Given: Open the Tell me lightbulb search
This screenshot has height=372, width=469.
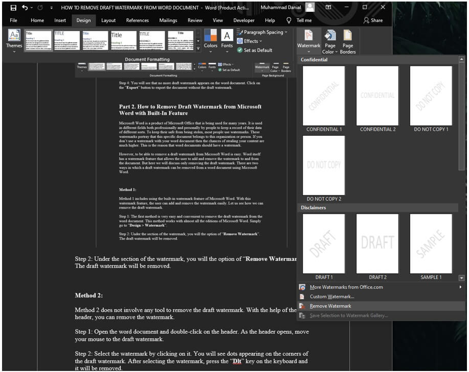Looking at the screenshot, I should coord(289,20).
